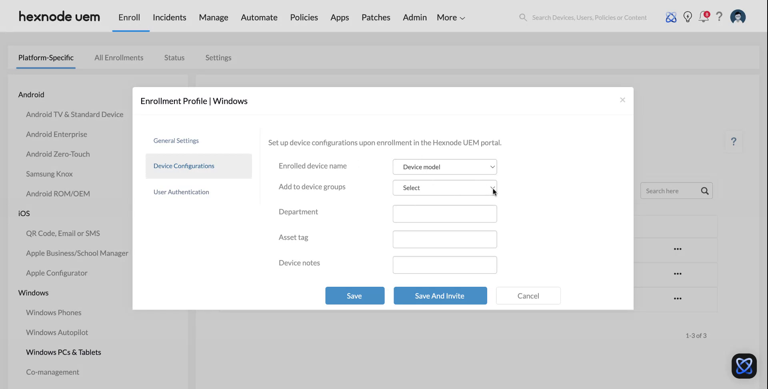The height and width of the screenshot is (389, 768).
Task: Click the Hexnode integrations icon beside search
Action: [671, 17]
